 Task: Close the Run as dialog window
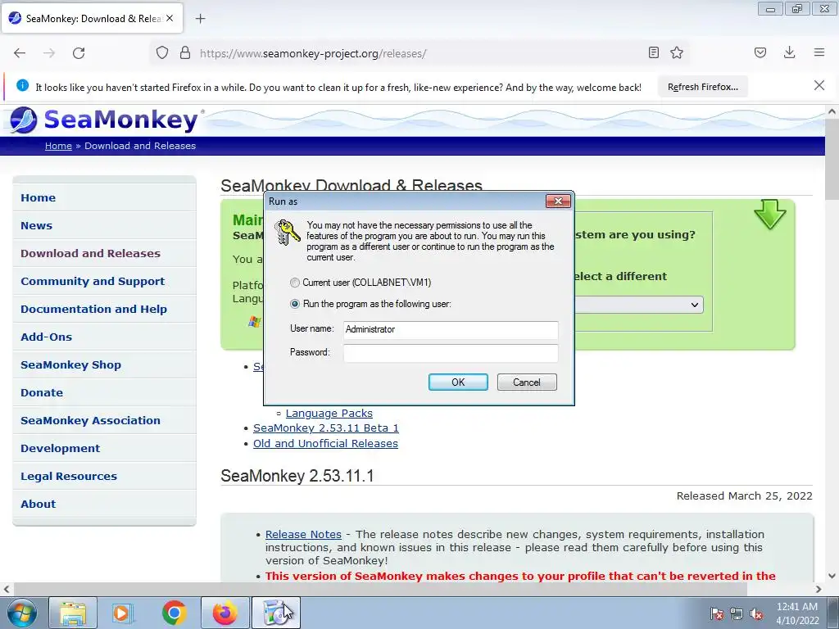coord(558,201)
